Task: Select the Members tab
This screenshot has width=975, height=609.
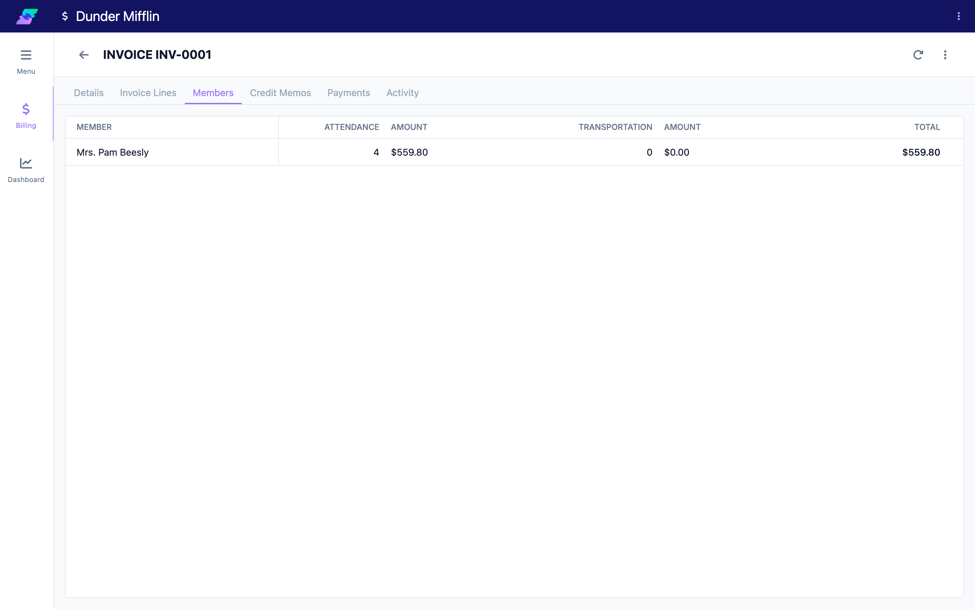Action: pyautogui.click(x=213, y=93)
